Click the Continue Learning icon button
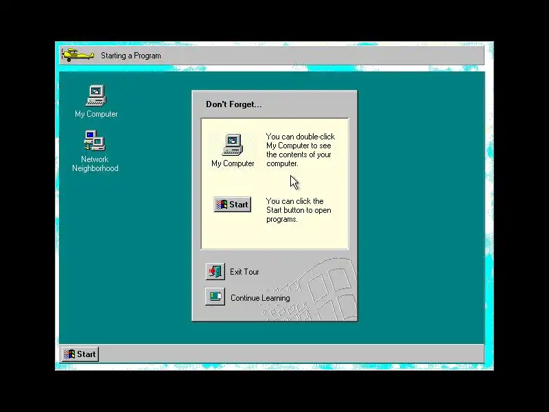549x412 pixels. coord(215,297)
